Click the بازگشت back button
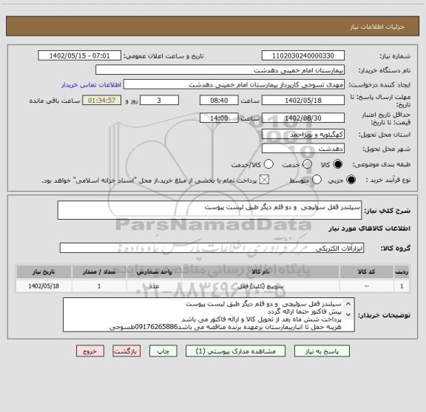The image size is (426, 412). [126, 351]
